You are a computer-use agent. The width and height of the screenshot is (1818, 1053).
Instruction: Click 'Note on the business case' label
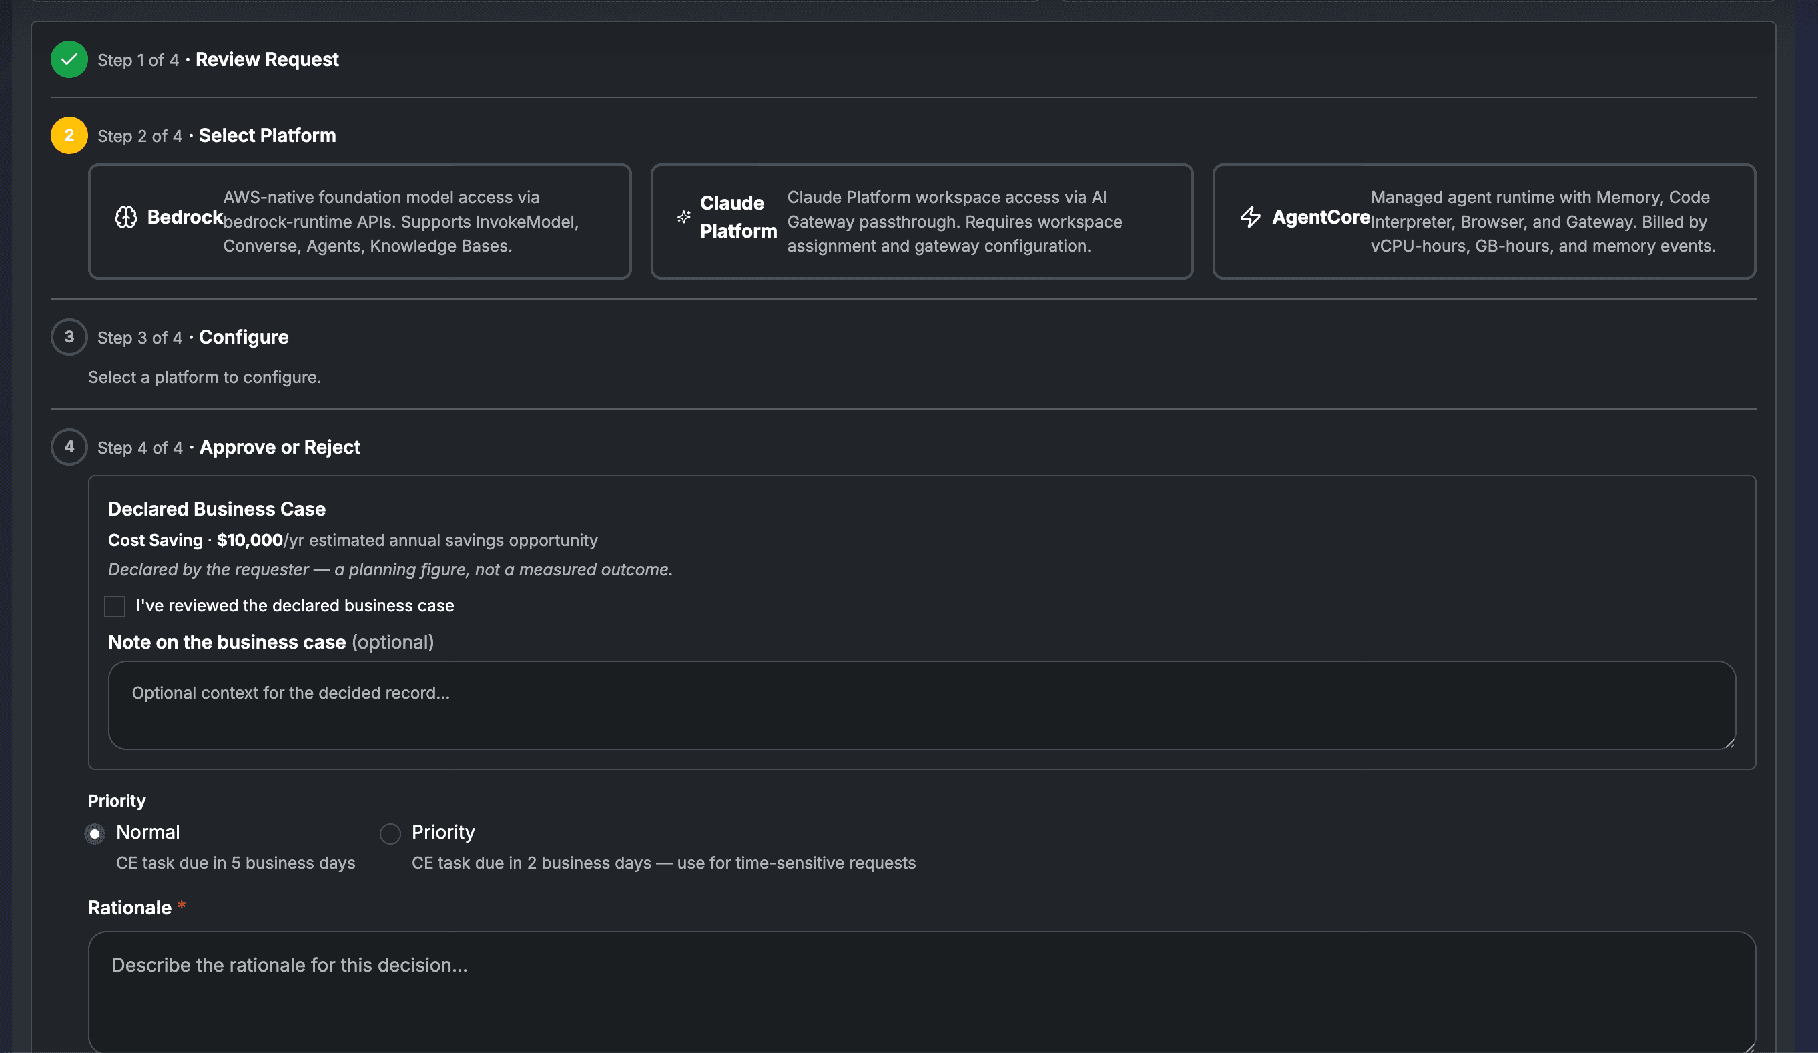coord(227,642)
